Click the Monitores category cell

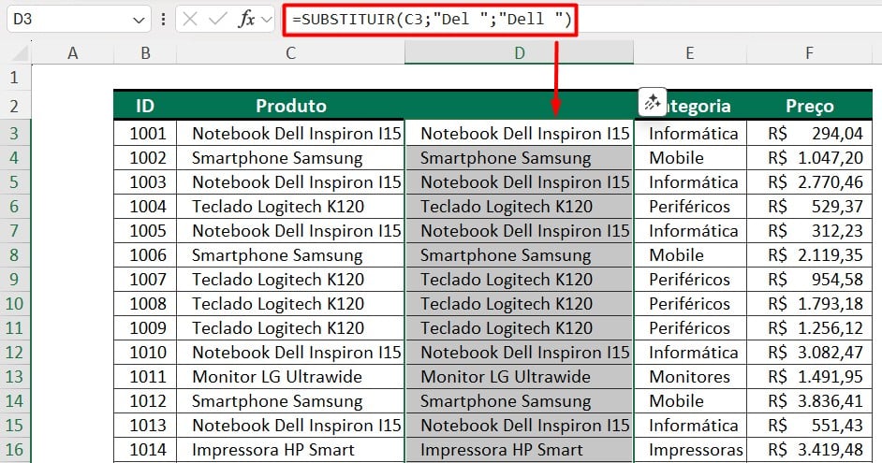click(x=690, y=376)
